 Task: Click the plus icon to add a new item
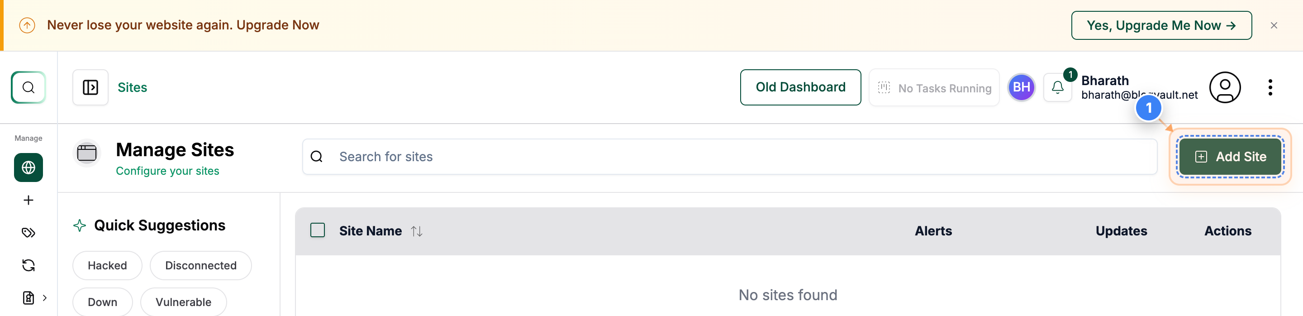(x=29, y=200)
